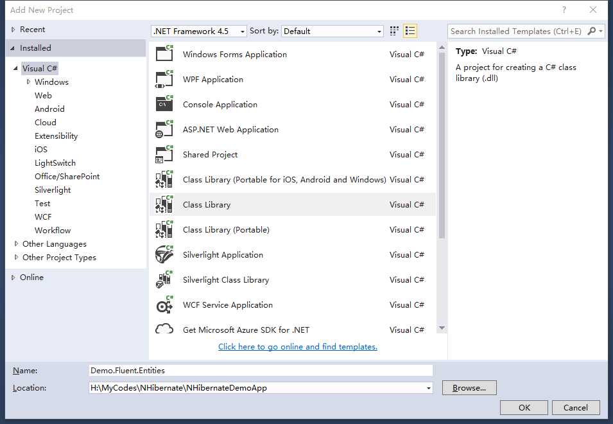Select Cloud category

46,123
